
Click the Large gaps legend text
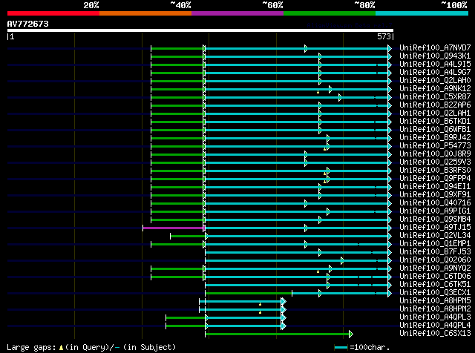[91, 347]
